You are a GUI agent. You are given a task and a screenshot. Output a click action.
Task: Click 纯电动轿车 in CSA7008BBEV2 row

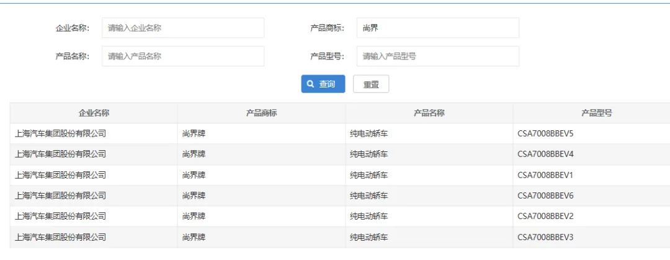click(368, 217)
